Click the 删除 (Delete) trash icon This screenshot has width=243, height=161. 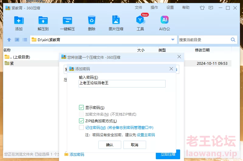(x=92, y=20)
